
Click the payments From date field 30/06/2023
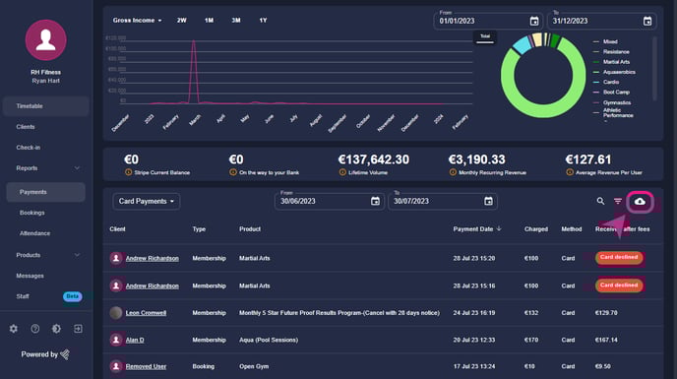click(x=329, y=202)
